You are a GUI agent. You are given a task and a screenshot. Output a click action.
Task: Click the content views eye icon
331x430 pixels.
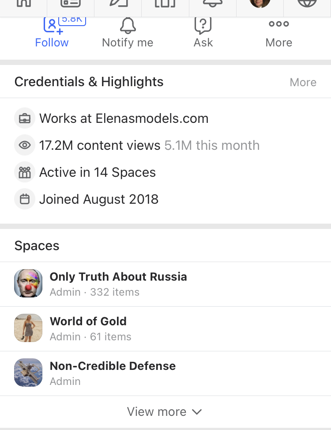(x=25, y=145)
